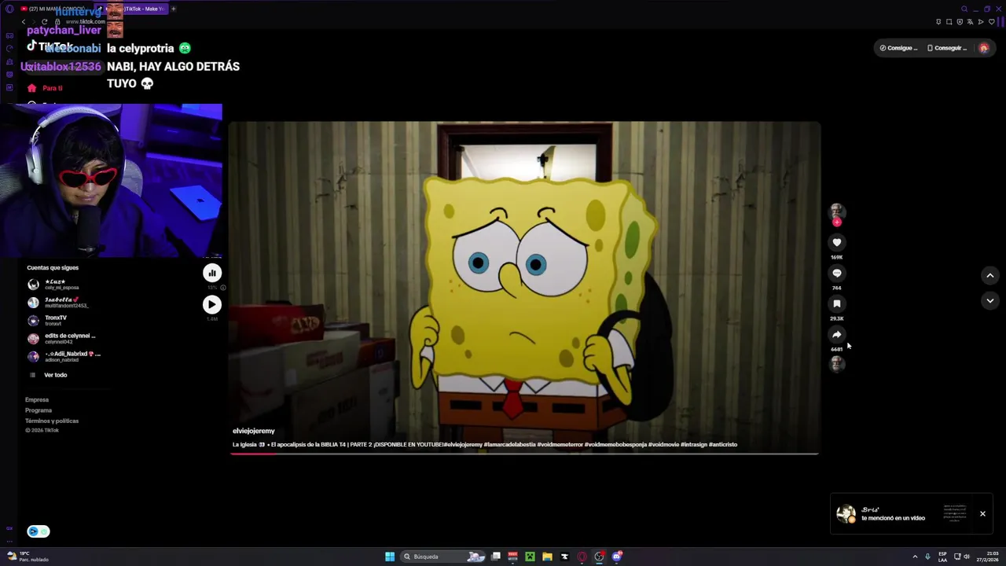Image resolution: width=1006 pixels, height=566 pixels.
Task: Reload the page with the refresh icon
Action: (44, 22)
